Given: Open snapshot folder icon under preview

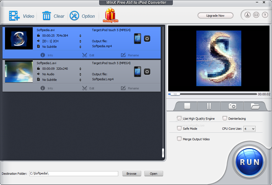Looking at the screenshot, I should 255,106.
